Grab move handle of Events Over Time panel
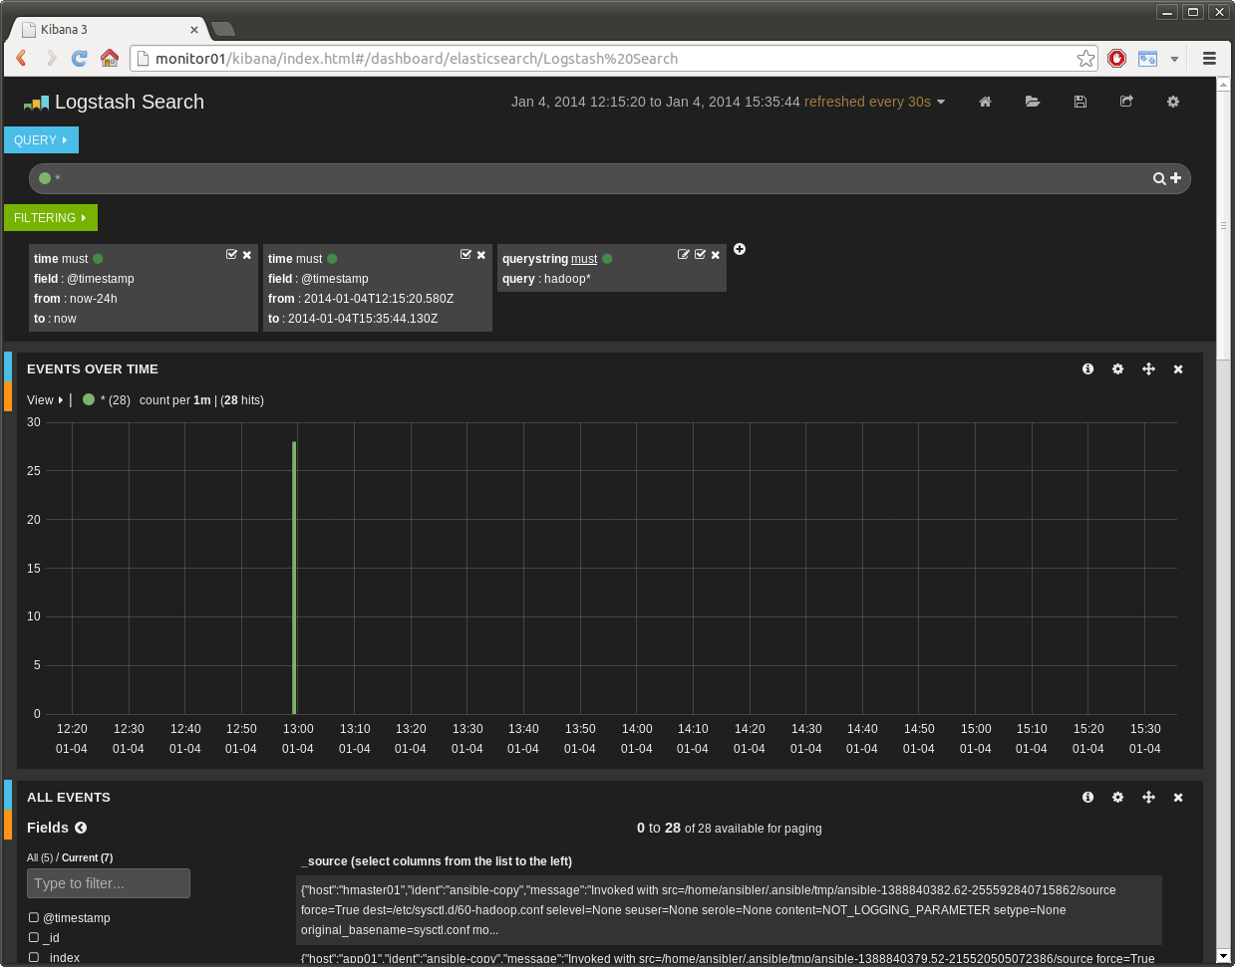This screenshot has height=967, width=1235. tap(1148, 368)
